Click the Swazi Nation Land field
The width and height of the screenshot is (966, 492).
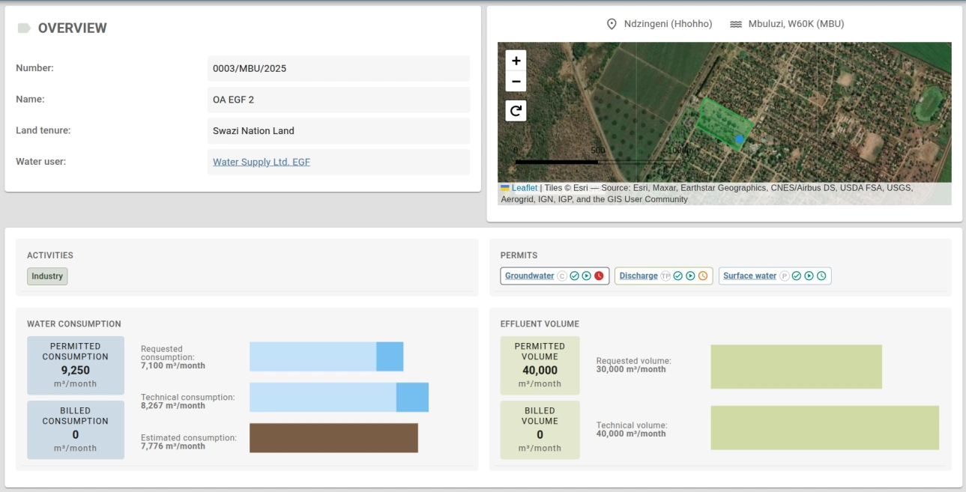[339, 130]
